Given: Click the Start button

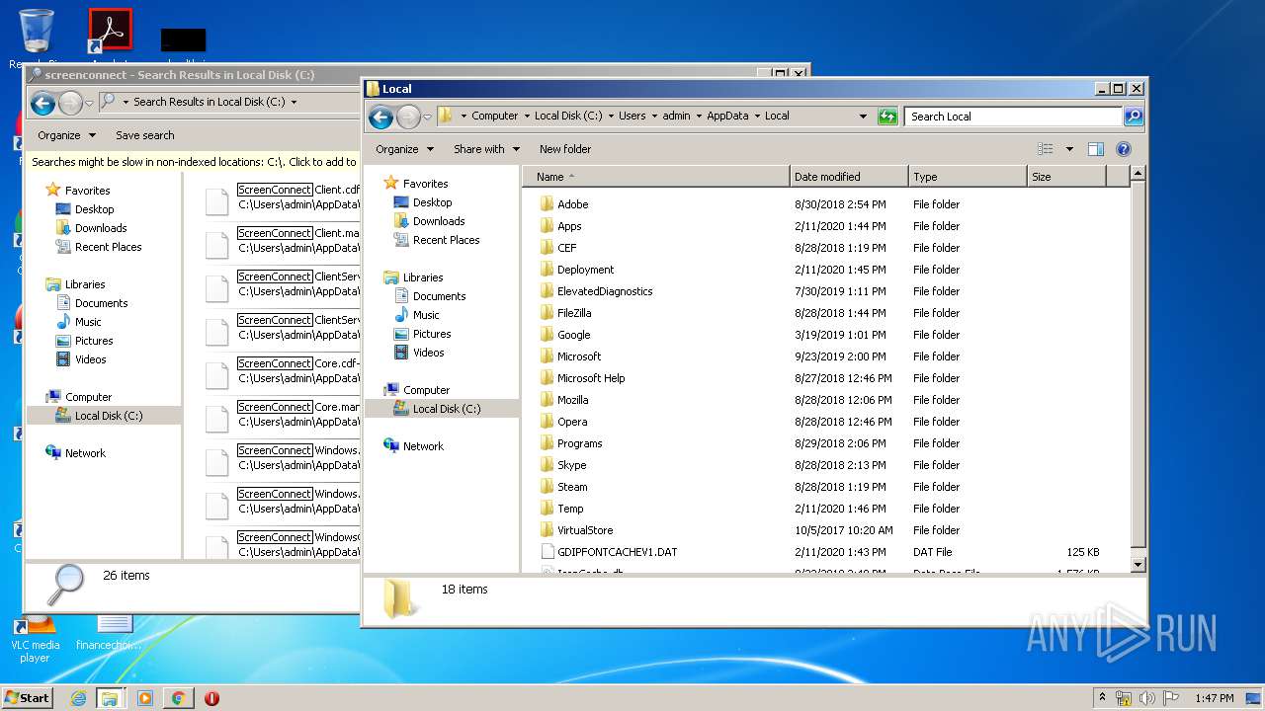Looking at the screenshot, I should (28, 697).
